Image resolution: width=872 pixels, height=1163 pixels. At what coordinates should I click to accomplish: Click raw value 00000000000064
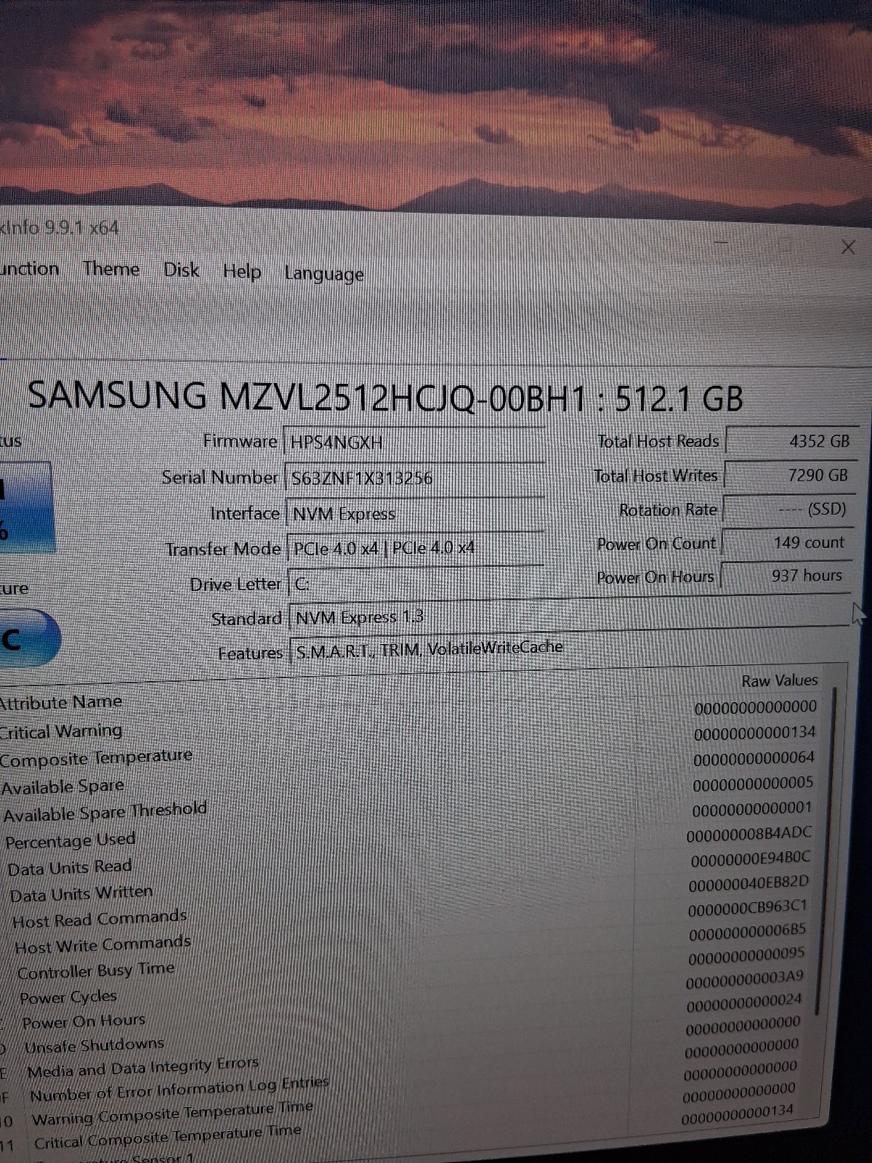coord(754,758)
